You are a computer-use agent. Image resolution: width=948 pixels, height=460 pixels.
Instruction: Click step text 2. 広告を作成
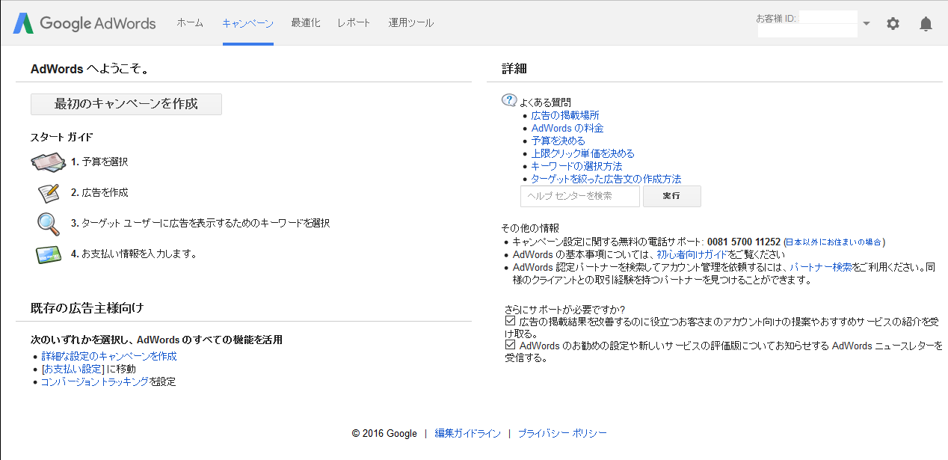(x=99, y=192)
